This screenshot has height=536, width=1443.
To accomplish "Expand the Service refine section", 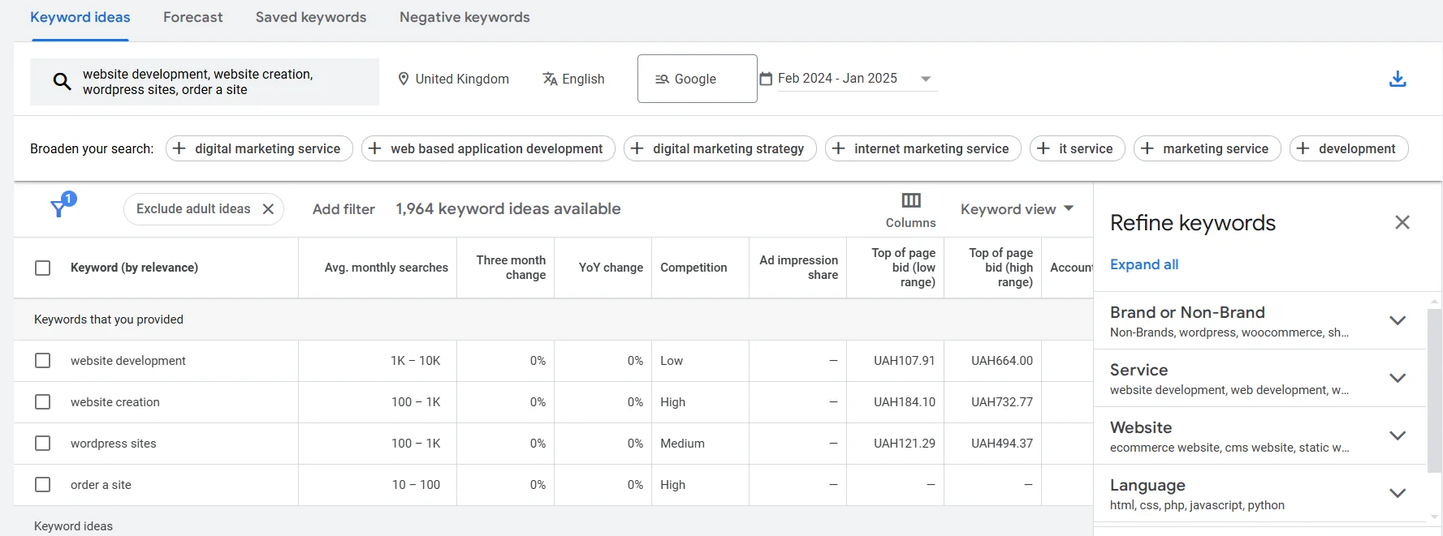I will 1398,378.
